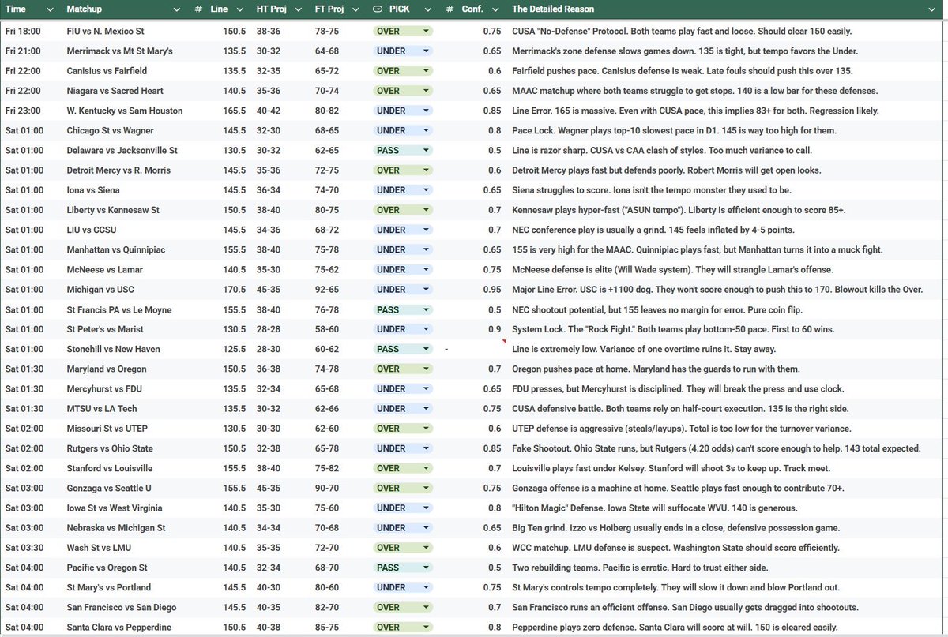
Task: Open the PICK column filter arrow
Action: pyautogui.click(x=427, y=9)
